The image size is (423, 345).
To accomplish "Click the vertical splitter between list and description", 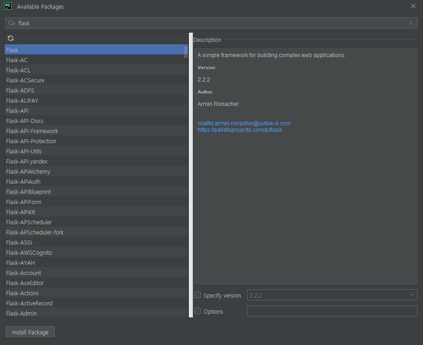I will [191, 175].
